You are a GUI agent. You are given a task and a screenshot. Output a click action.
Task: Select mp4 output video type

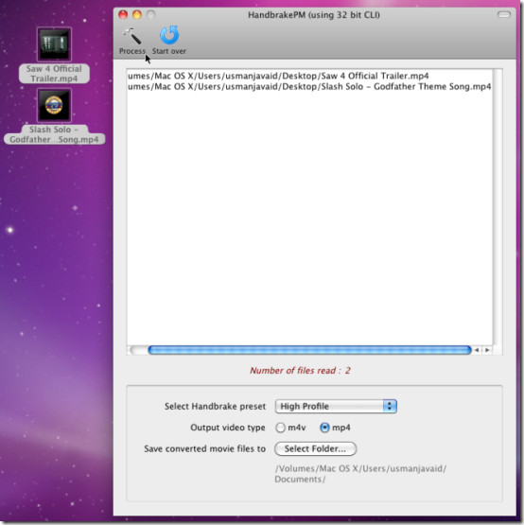pos(324,428)
